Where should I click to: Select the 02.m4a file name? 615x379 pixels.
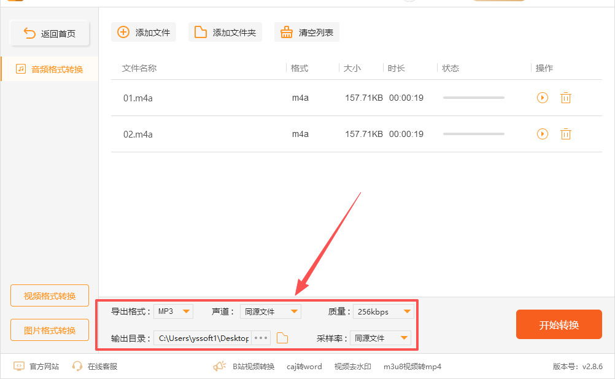coord(137,134)
